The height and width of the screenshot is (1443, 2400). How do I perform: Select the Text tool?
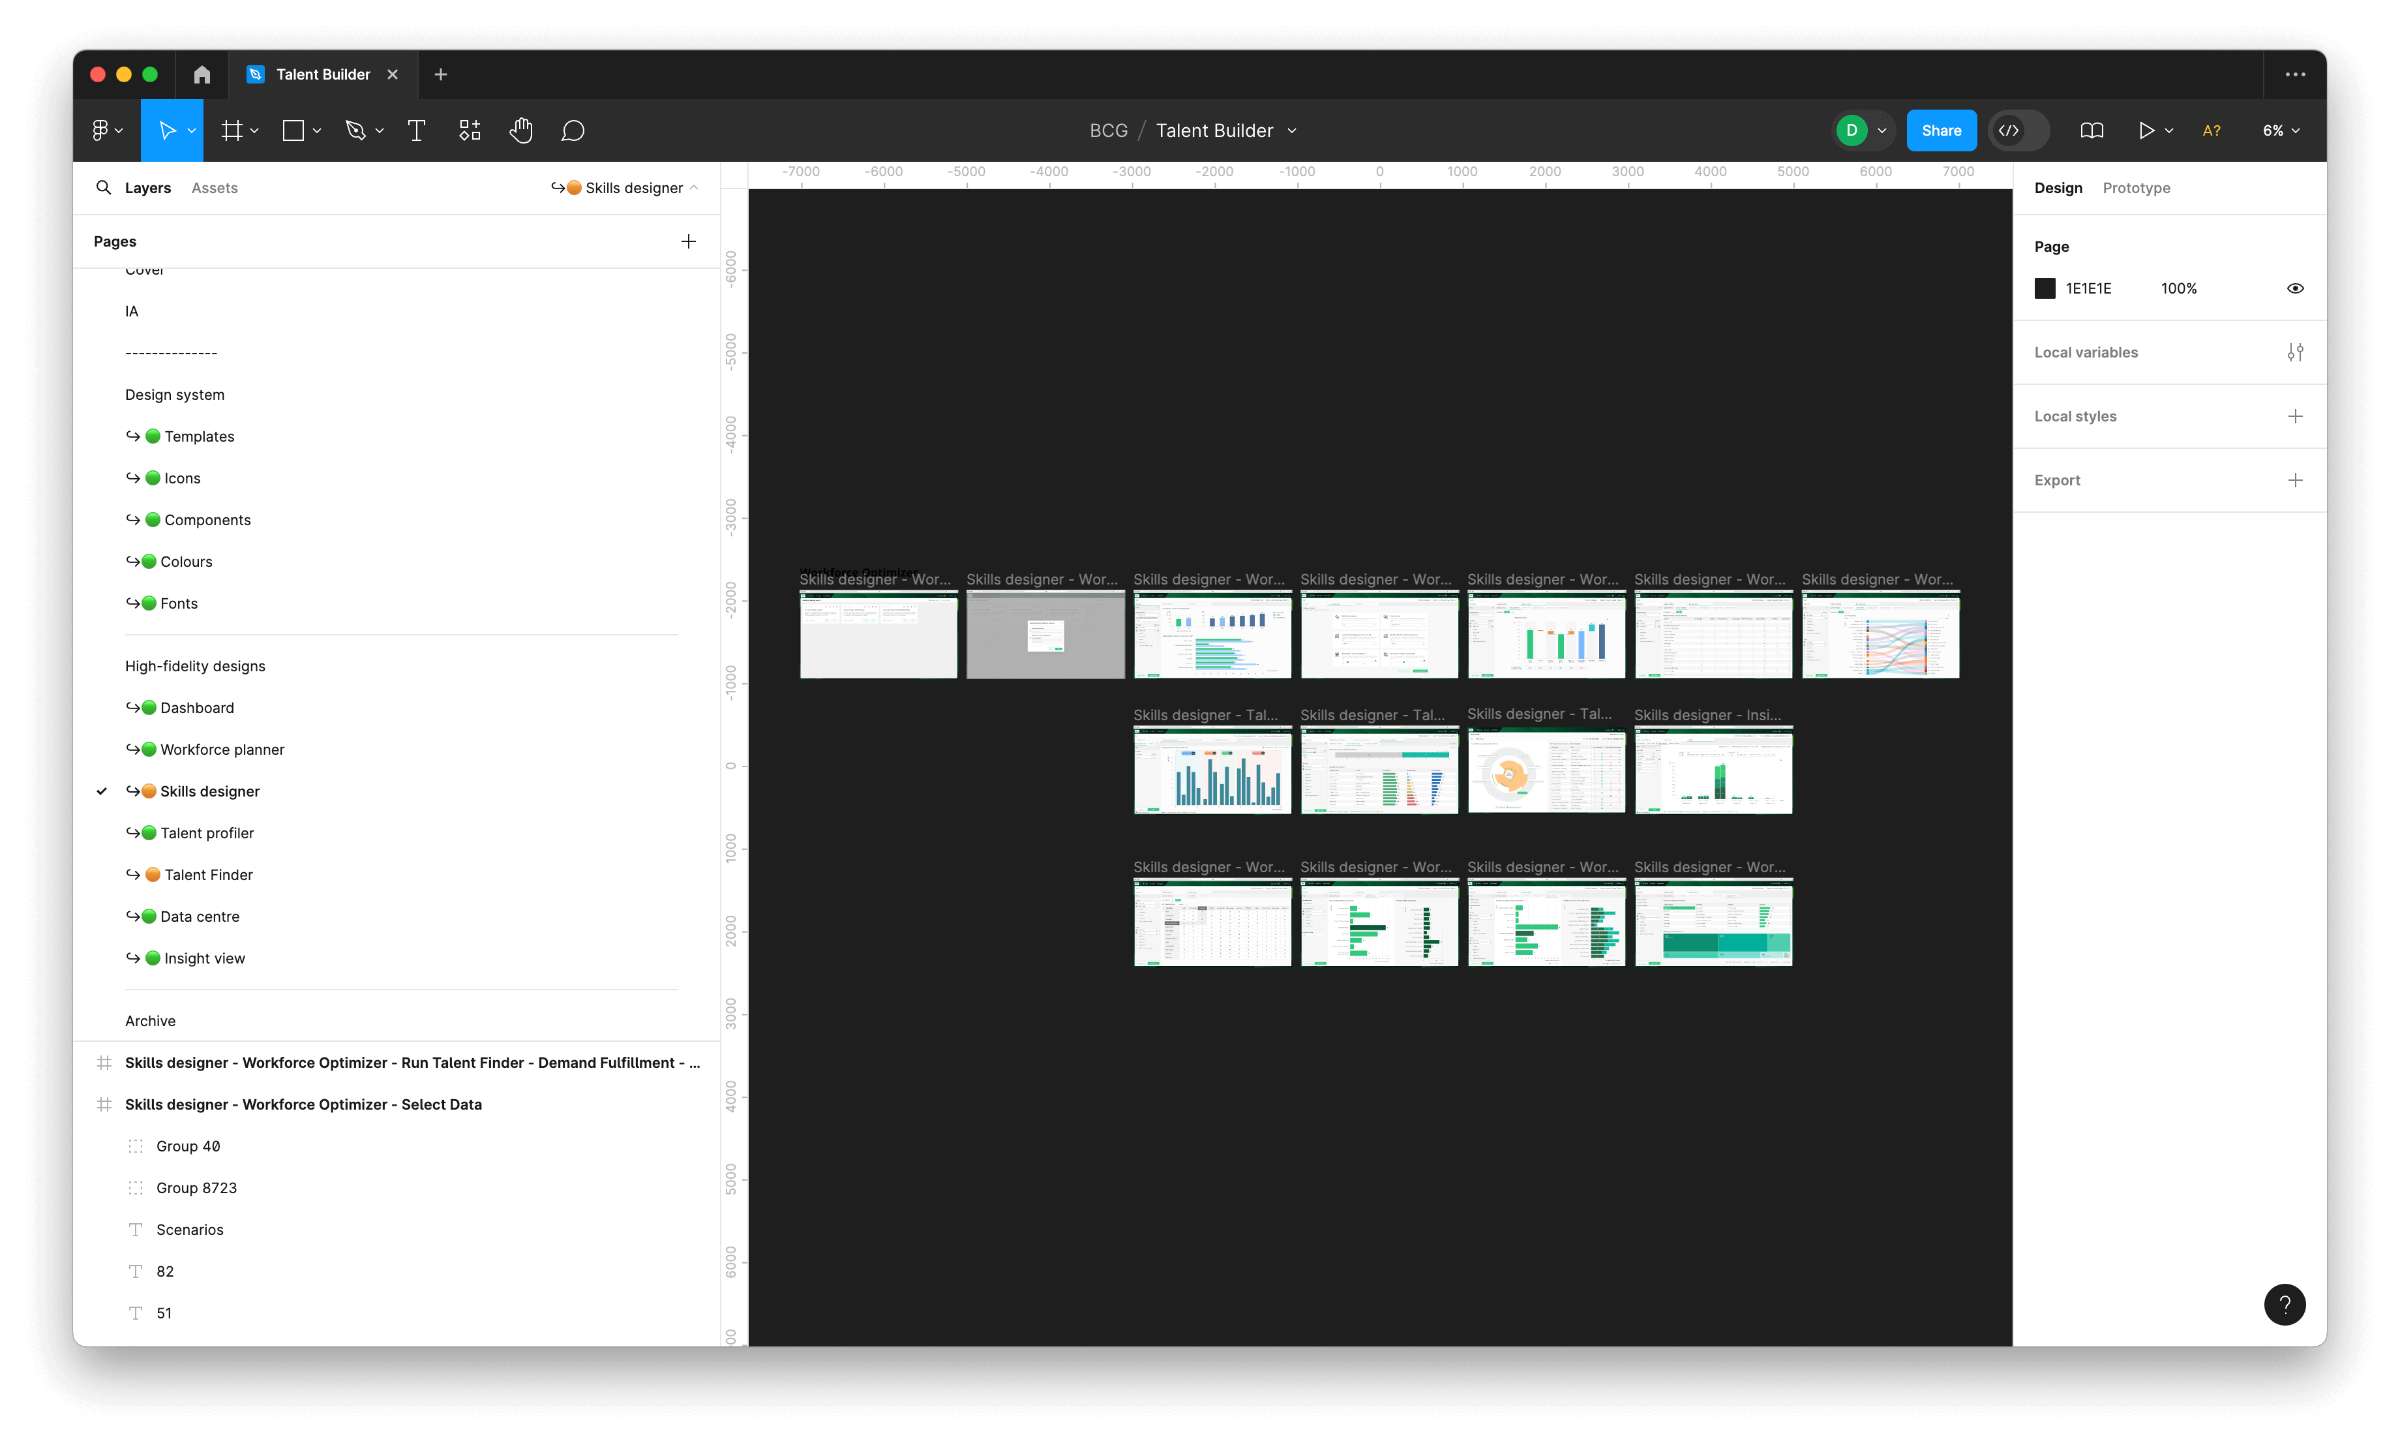pyautogui.click(x=416, y=130)
